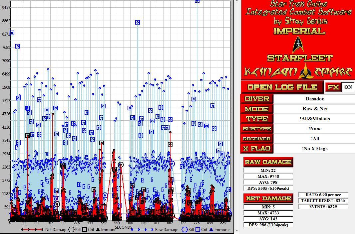
Task: Click the net damage AVG: 143 value
Action: 268,219
